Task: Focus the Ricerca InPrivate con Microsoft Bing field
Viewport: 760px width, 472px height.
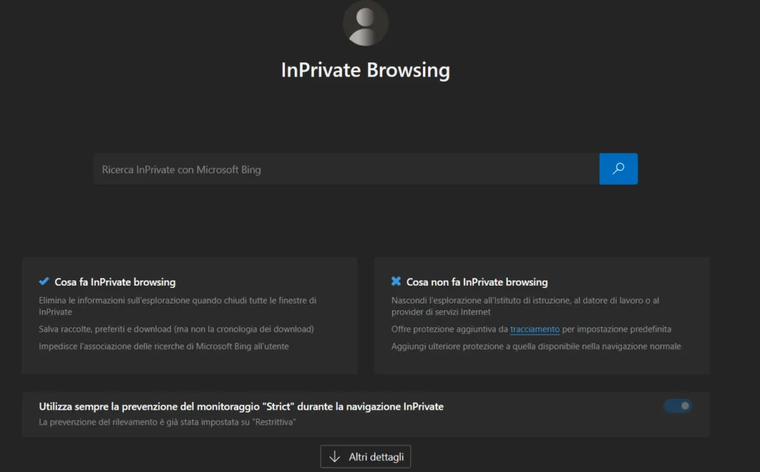Action: point(347,169)
